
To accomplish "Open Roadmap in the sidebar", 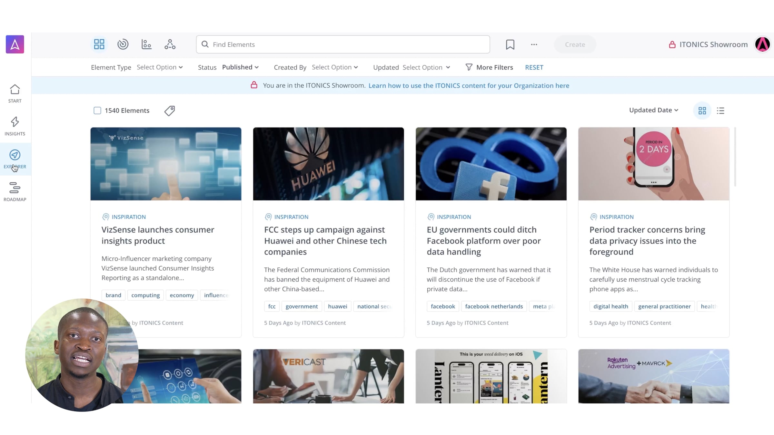I will 15,192.
